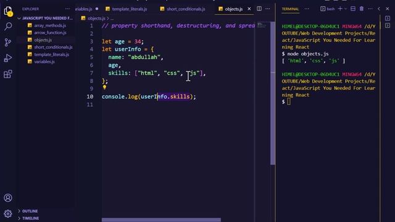Open terminal panel more actions ellipsis
Image resolution: width=395 pixels, height=222 pixels.
coord(370,9)
